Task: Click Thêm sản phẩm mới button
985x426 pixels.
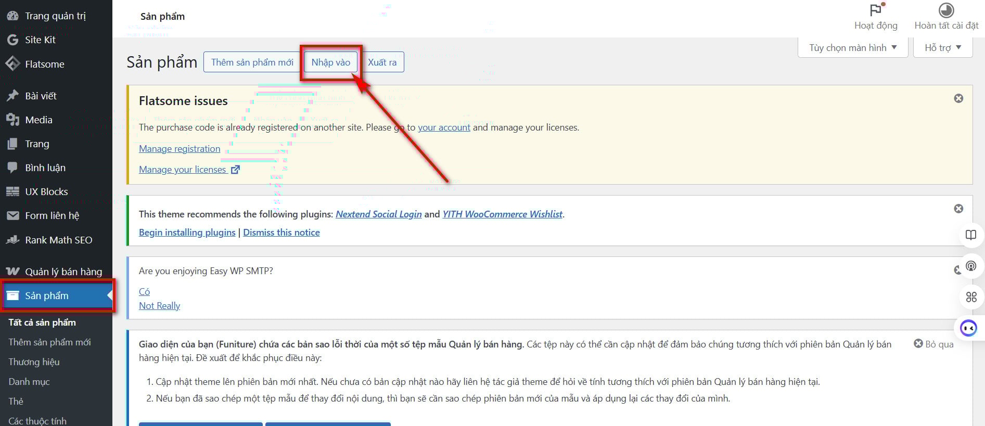Action: [x=252, y=62]
